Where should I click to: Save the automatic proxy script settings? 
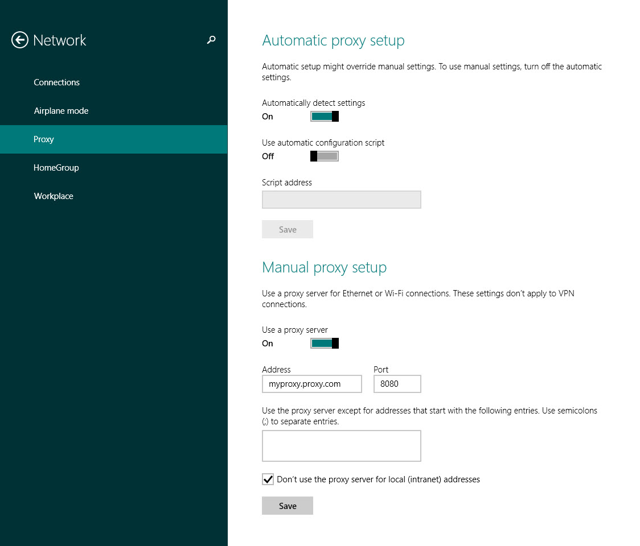click(287, 229)
